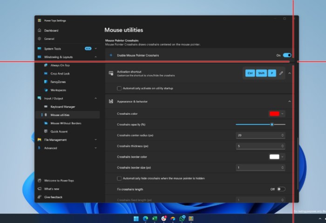
Task: Check Automatically activate on utility startup
Action: point(119,88)
